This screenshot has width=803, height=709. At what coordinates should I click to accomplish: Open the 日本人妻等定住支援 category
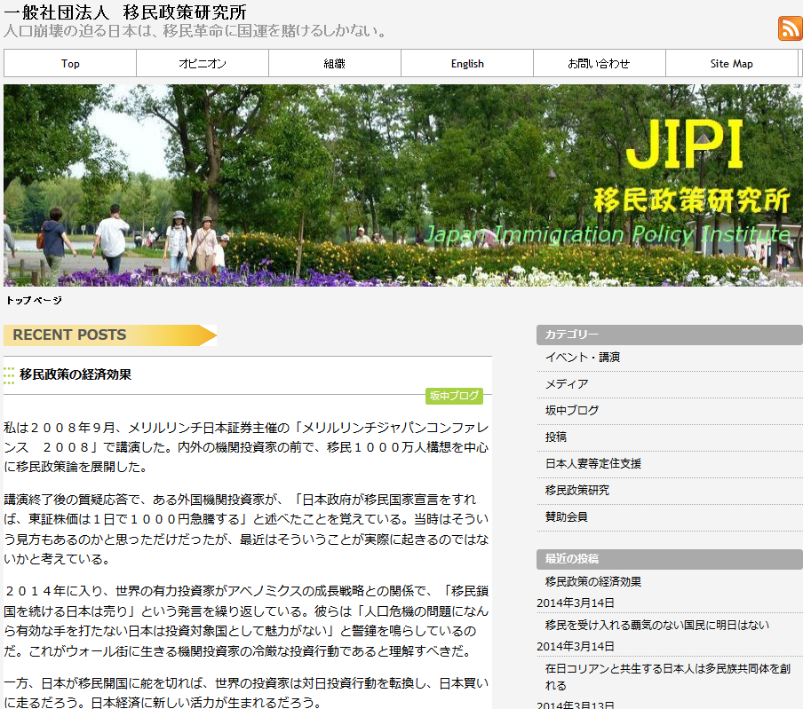point(593,463)
